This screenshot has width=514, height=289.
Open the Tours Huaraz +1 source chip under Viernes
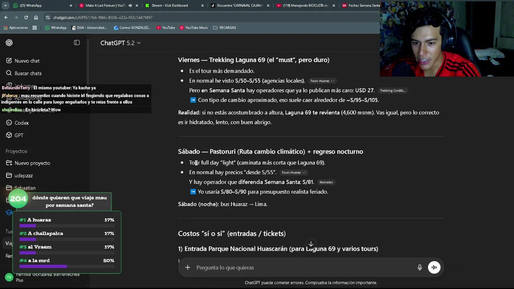[322, 81]
